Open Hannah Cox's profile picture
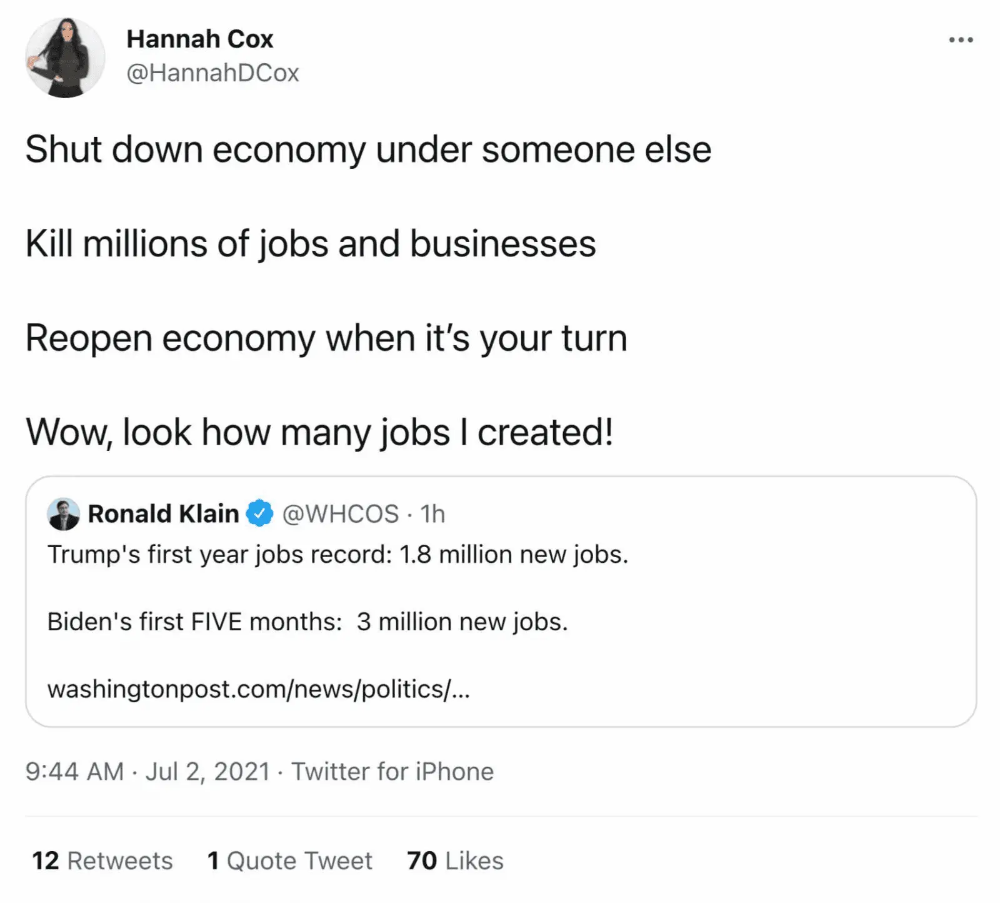 65,58
